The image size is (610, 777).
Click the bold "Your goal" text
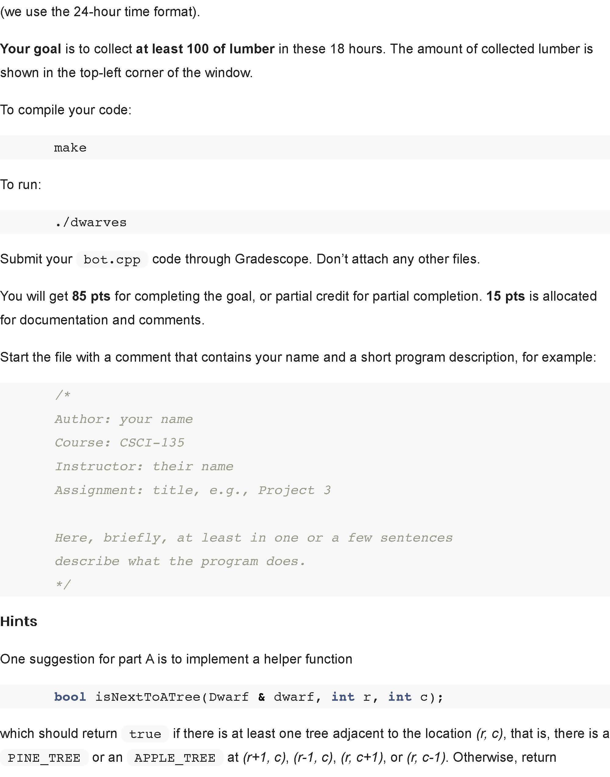(x=31, y=49)
